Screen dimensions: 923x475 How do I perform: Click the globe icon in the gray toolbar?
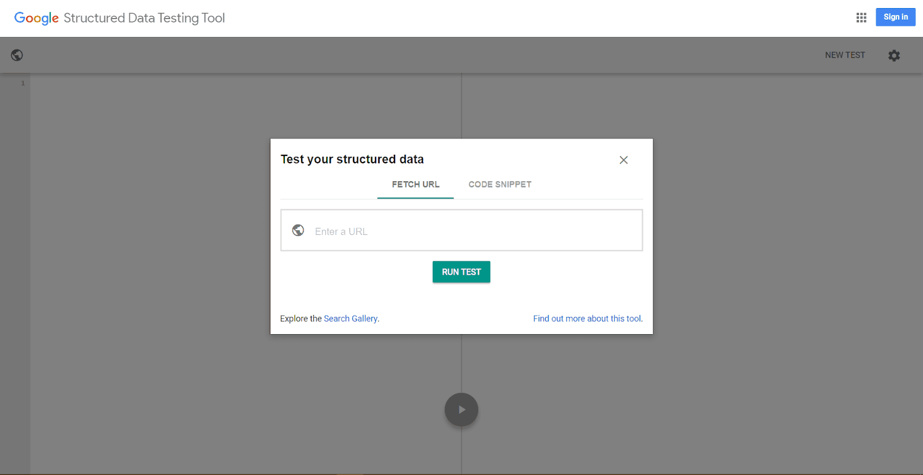coord(17,55)
